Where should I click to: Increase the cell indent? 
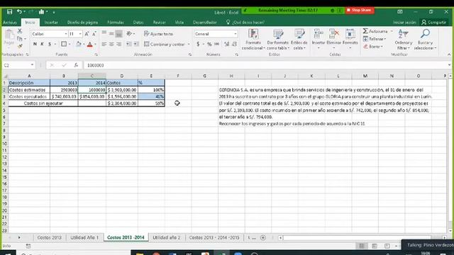tap(135, 44)
